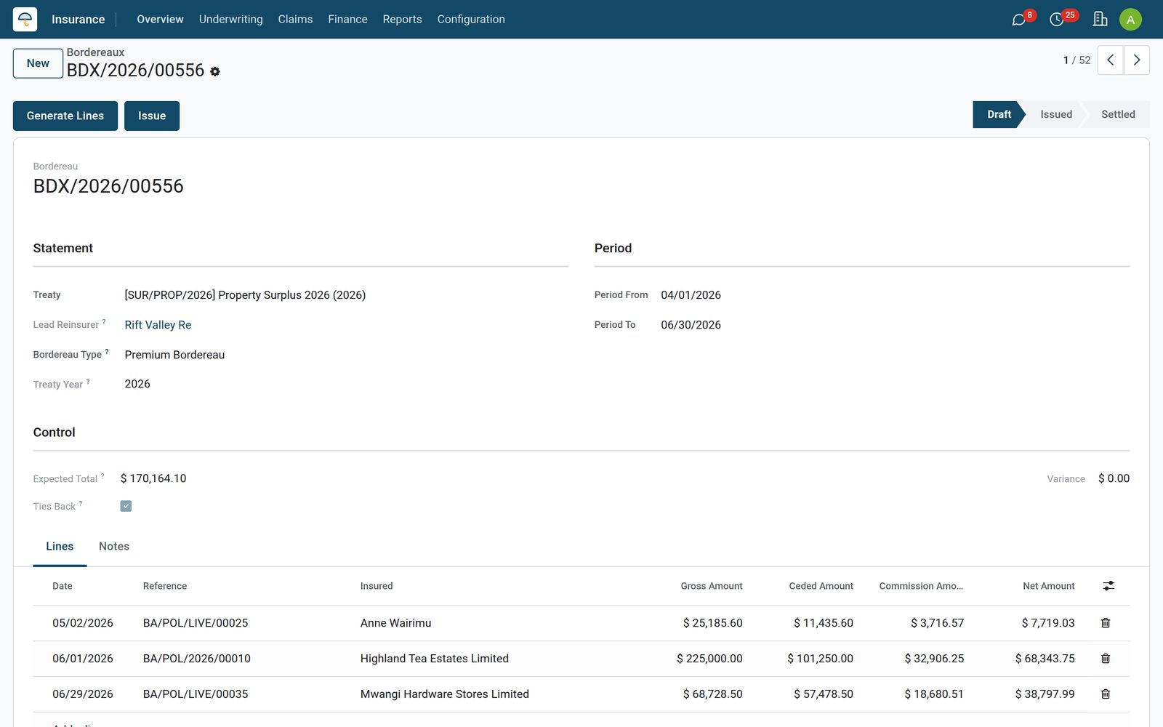Click the Period From date 04/01/2026
The height and width of the screenshot is (727, 1163).
click(691, 295)
